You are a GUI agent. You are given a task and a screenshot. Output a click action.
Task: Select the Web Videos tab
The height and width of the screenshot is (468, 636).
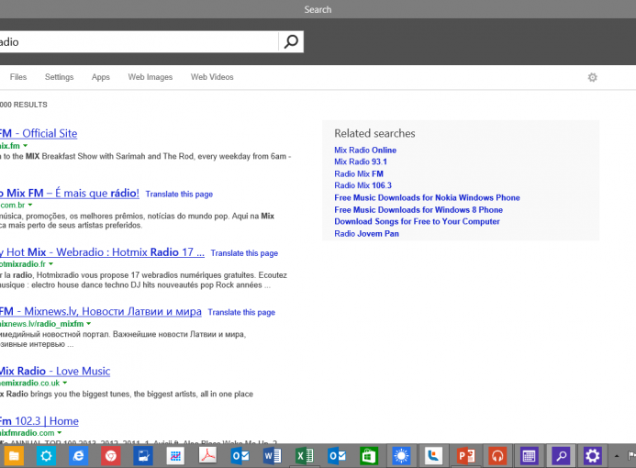[212, 77]
